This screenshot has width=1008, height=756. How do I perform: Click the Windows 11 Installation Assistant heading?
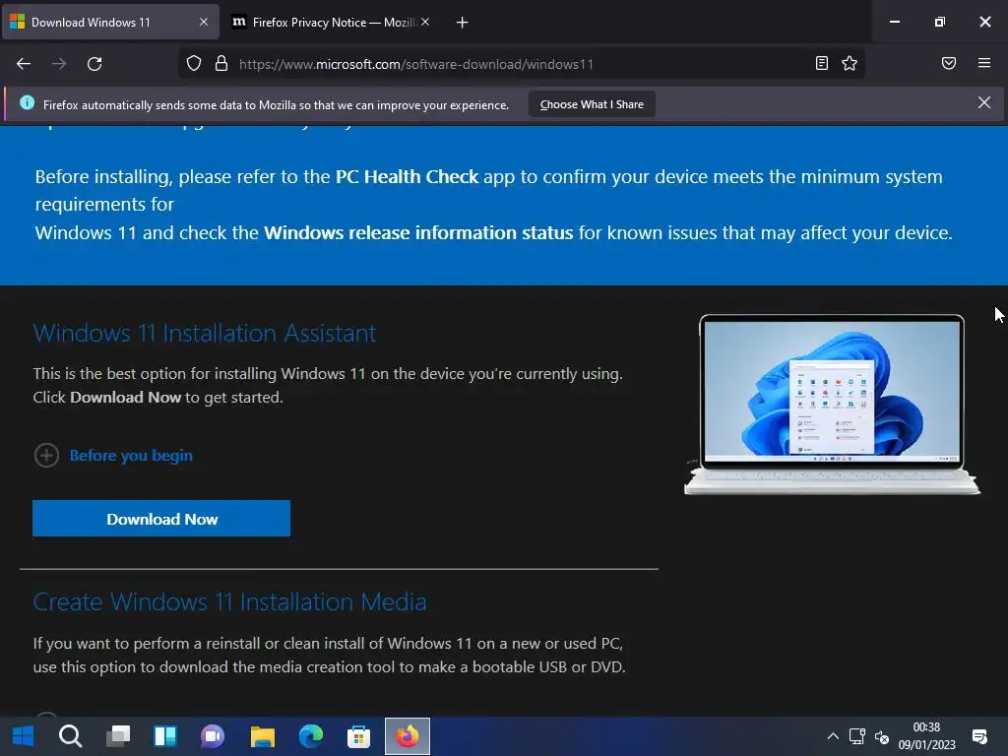point(205,333)
